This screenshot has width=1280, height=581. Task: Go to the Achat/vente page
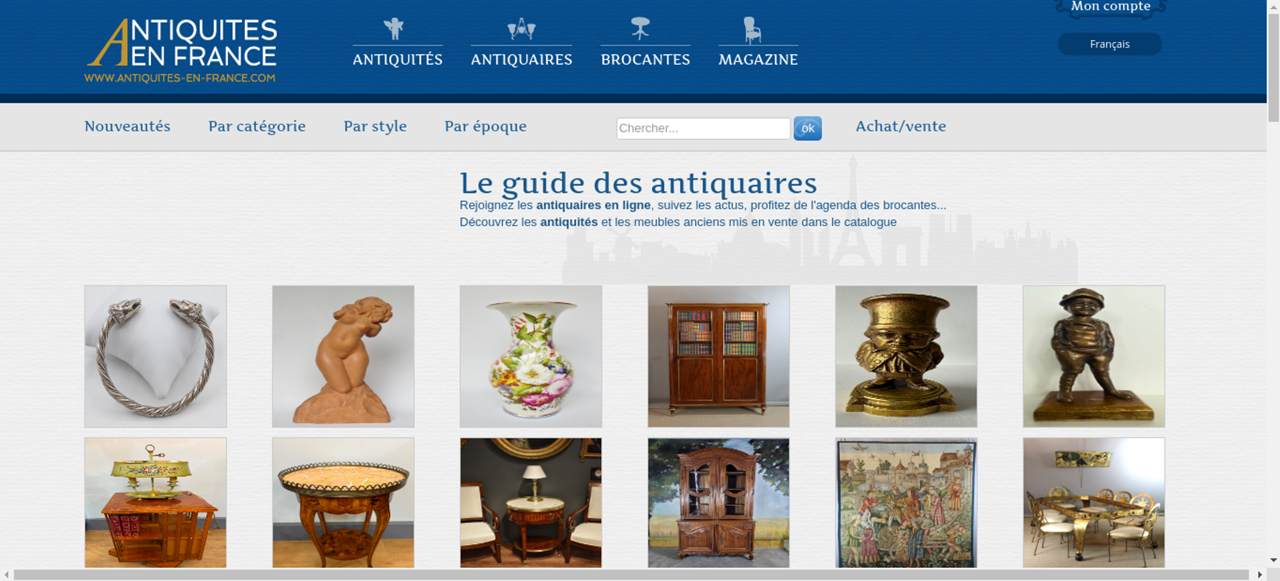901,126
